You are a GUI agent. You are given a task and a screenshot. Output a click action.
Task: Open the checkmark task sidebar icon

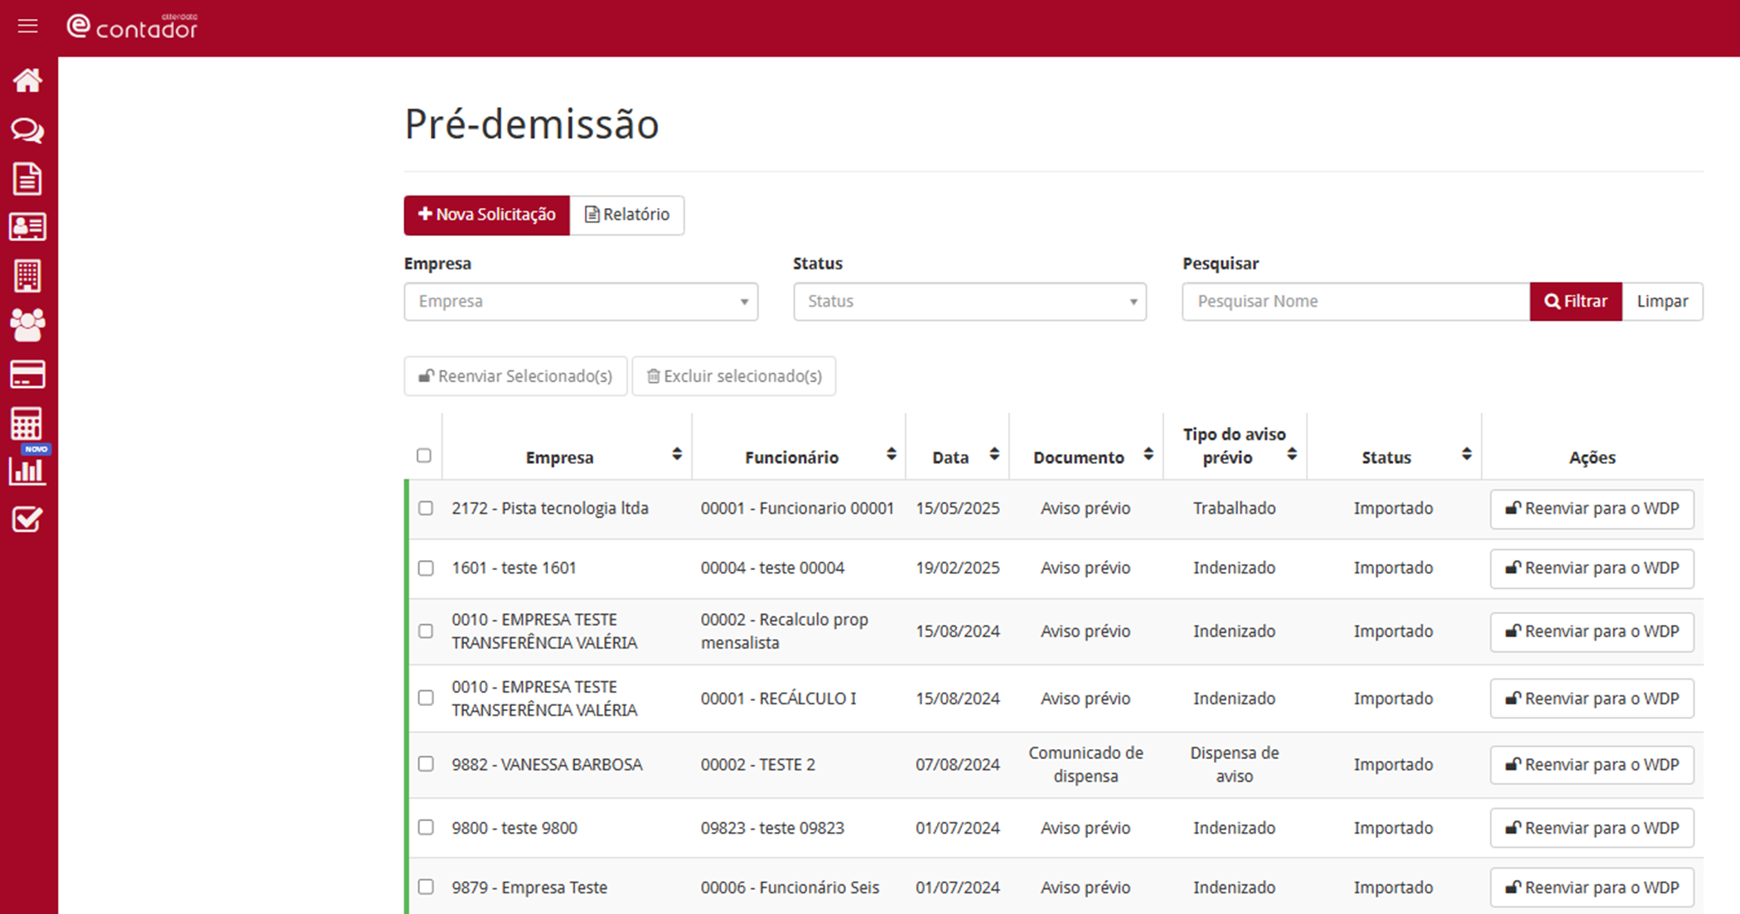[27, 520]
